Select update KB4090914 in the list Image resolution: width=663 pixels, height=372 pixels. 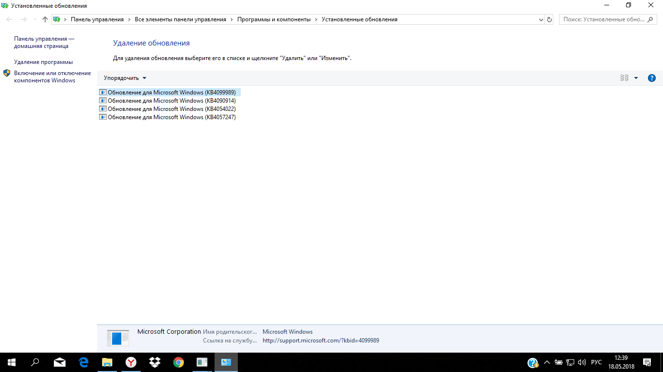[x=171, y=101]
